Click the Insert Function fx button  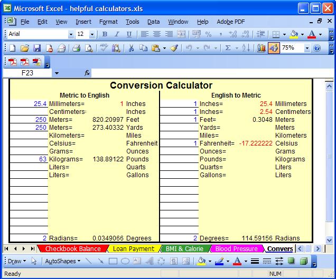(x=87, y=73)
